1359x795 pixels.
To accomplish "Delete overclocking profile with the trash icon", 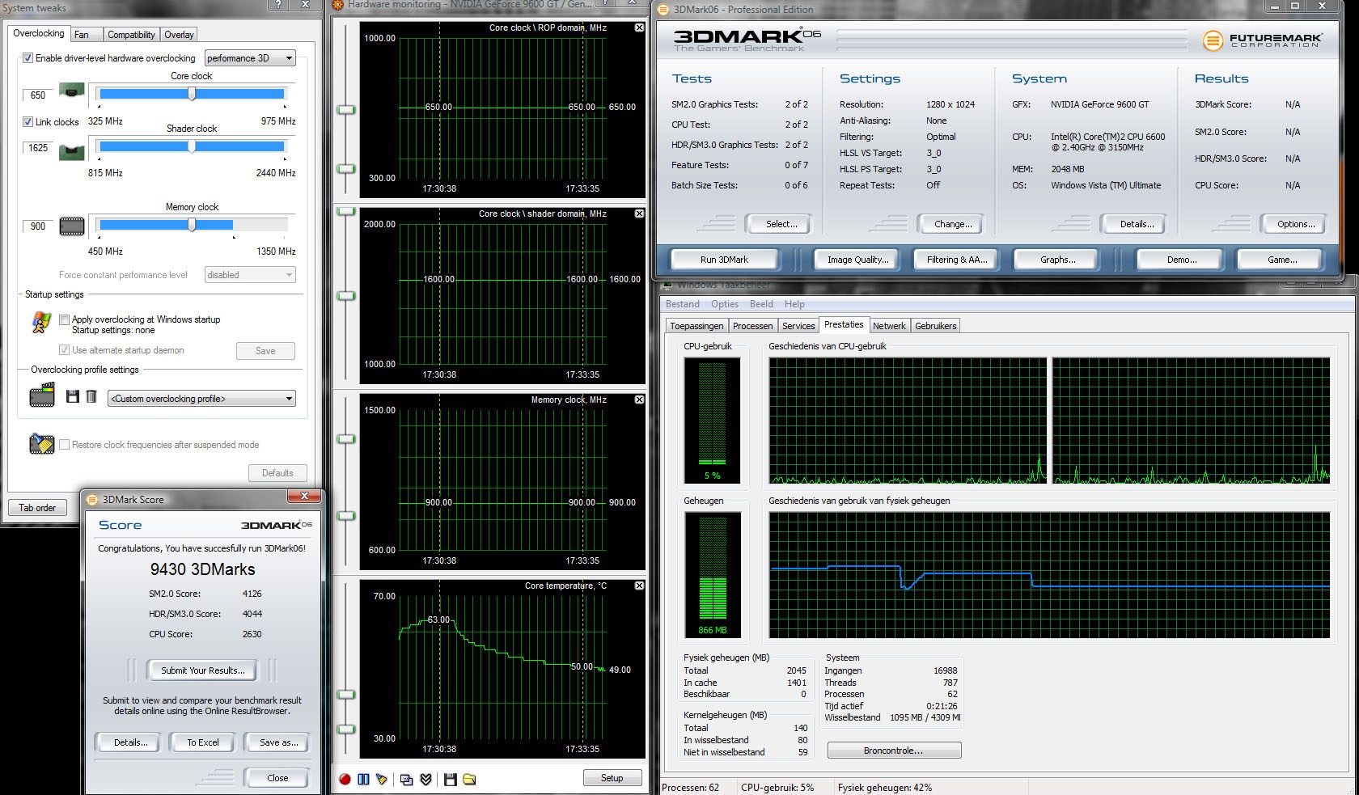I will (x=91, y=396).
